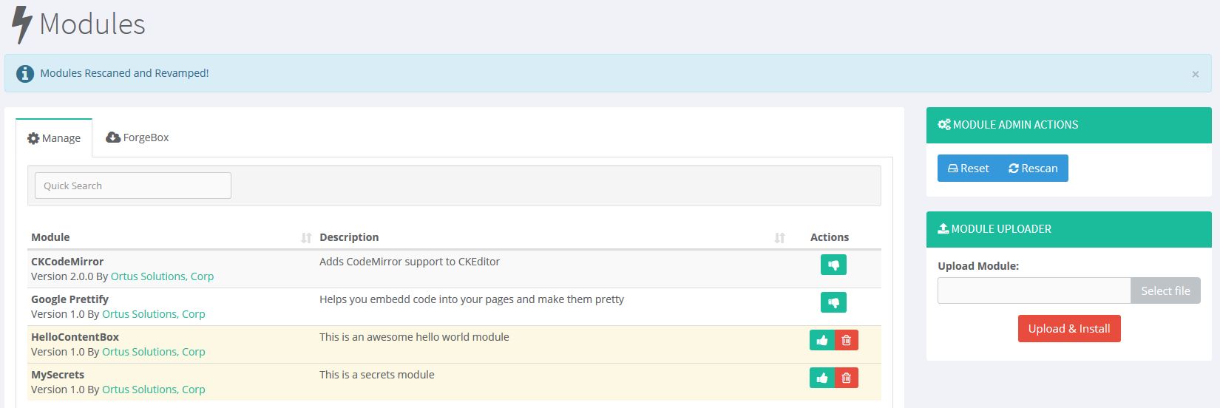Screen dimensions: 1220x408
Task: Open MySecrets' Ortus Solutions, Corp author link
Action: 153,390
